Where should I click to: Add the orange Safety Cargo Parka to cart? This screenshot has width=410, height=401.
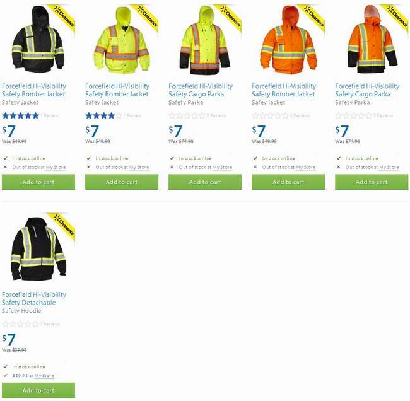tap(372, 182)
